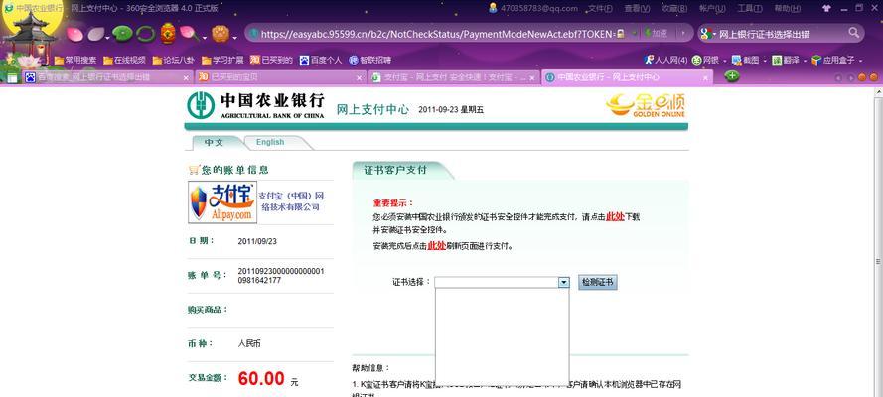Open the 帐户(U) menu
Viewport: 883px width, 397px height.
click(712, 8)
